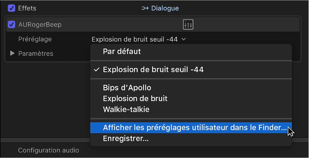Viewport: 309px width, 158px height.
Task: Disable the Effets section checkbox
Action: pos(12,8)
